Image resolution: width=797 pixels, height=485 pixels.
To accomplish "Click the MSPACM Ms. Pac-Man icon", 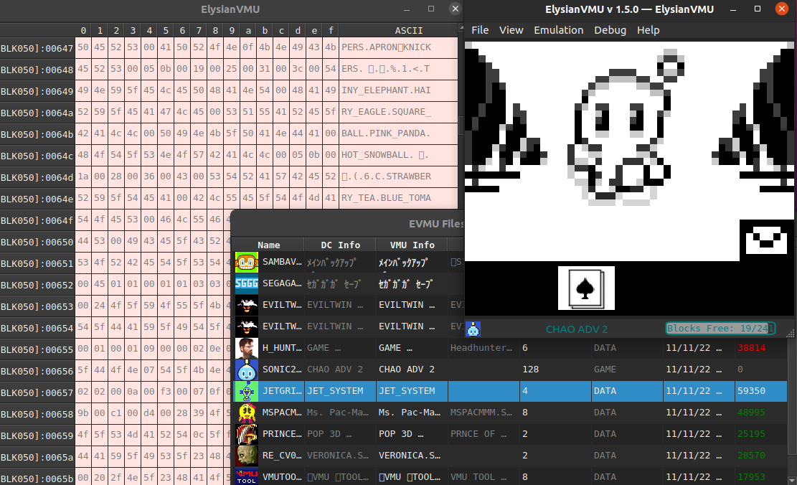I will click(247, 413).
